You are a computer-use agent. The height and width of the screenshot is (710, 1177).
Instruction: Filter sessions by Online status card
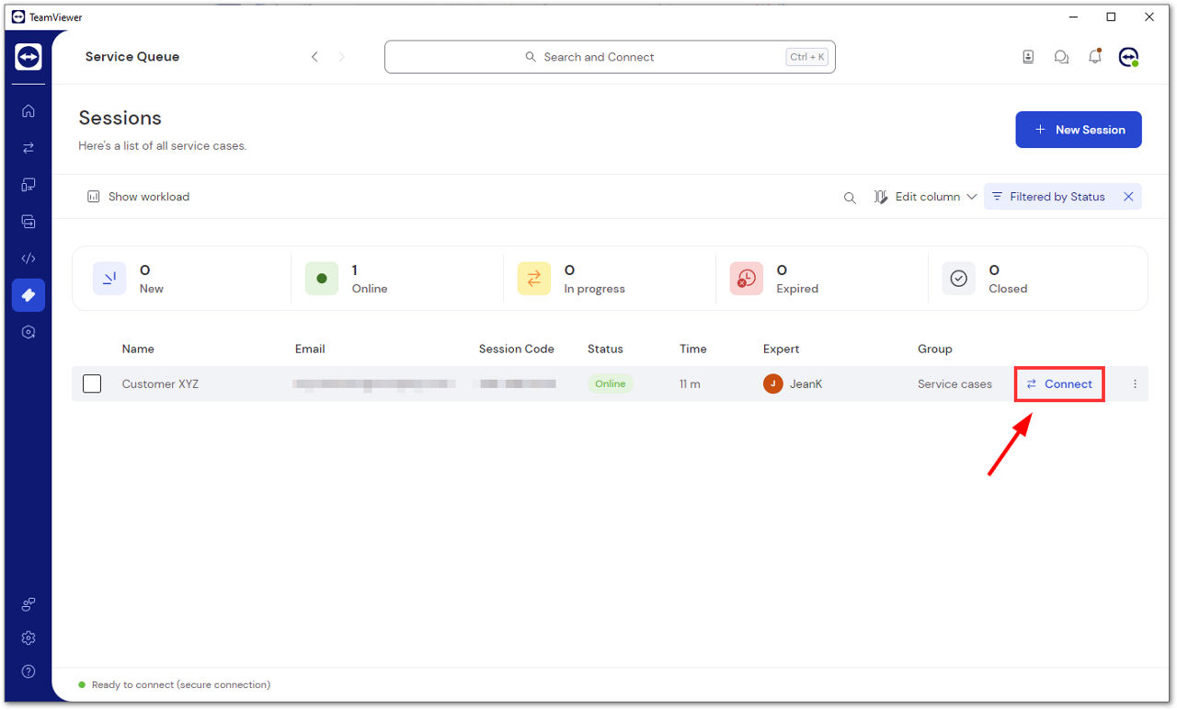[x=396, y=279]
